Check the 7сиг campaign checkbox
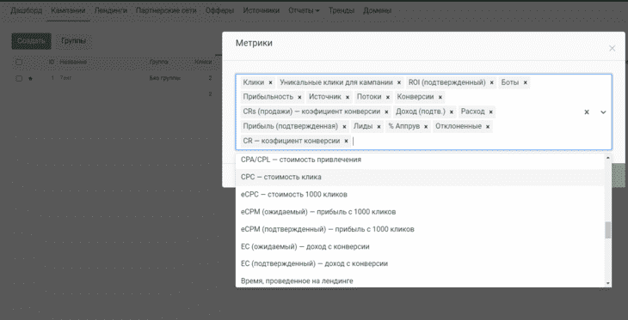The width and height of the screenshot is (628, 320). coord(19,79)
